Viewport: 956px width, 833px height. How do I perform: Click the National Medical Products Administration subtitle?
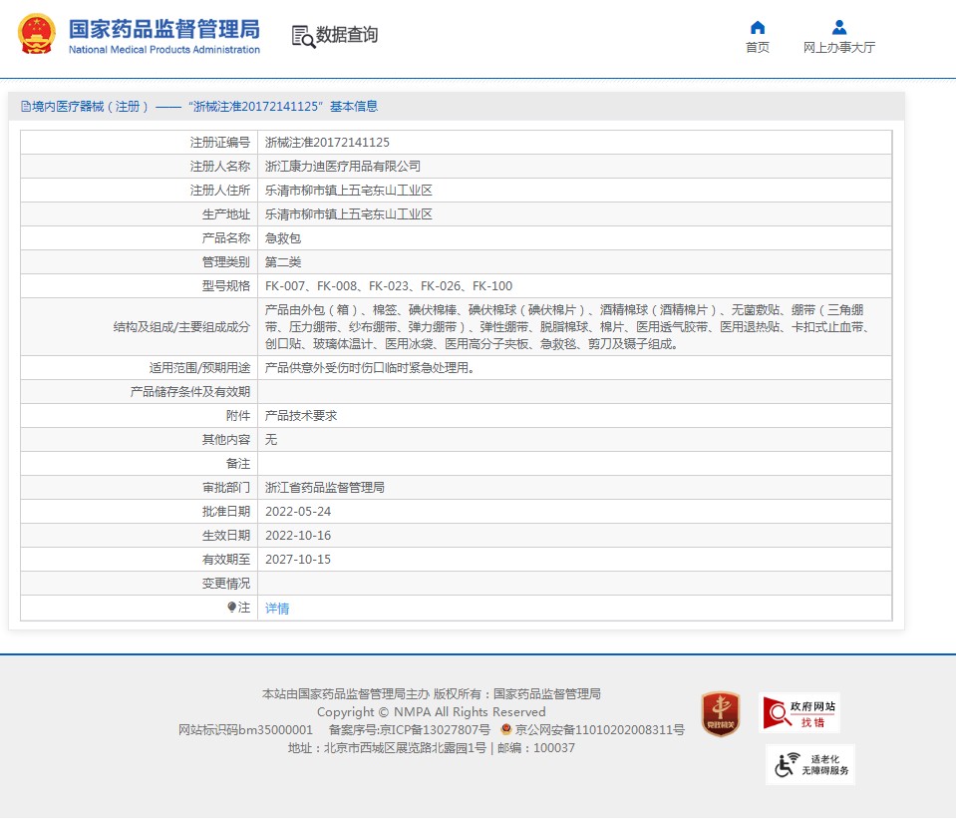point(164,50)
